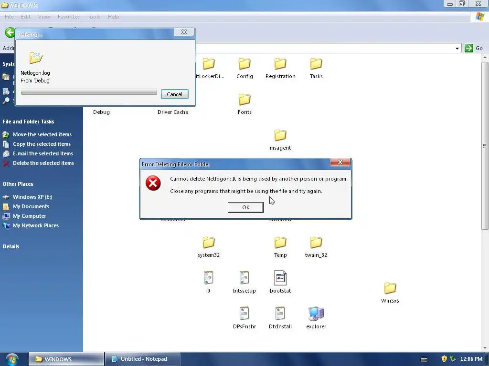Click OK in the error dialog

tap(245, 207)
